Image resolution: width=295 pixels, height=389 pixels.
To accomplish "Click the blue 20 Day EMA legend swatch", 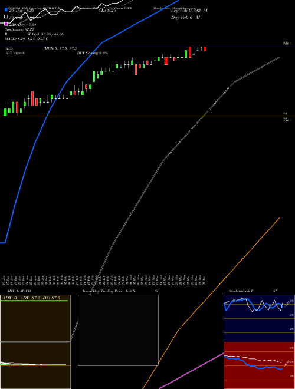I will 6,10.
